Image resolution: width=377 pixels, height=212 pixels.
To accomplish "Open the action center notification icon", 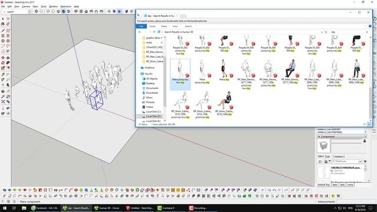I will 371,208.
